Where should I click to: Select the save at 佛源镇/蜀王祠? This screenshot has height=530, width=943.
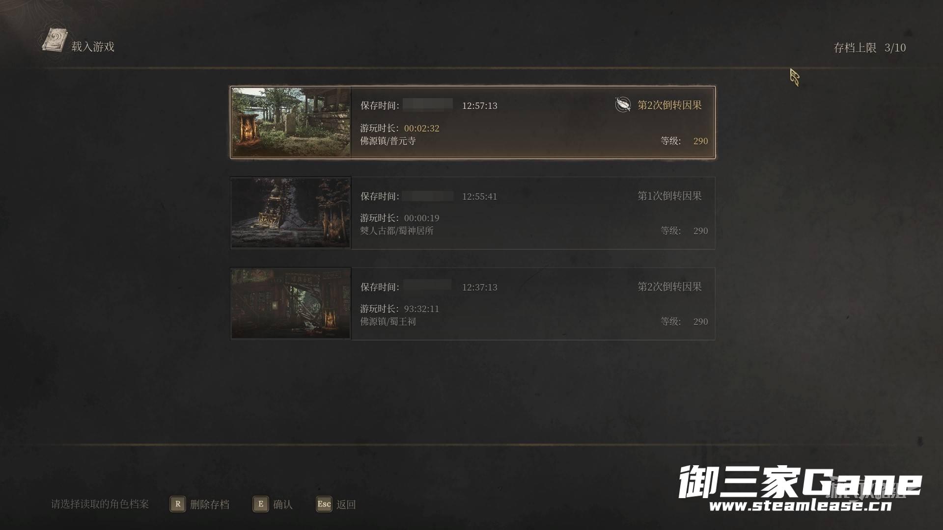472,303
